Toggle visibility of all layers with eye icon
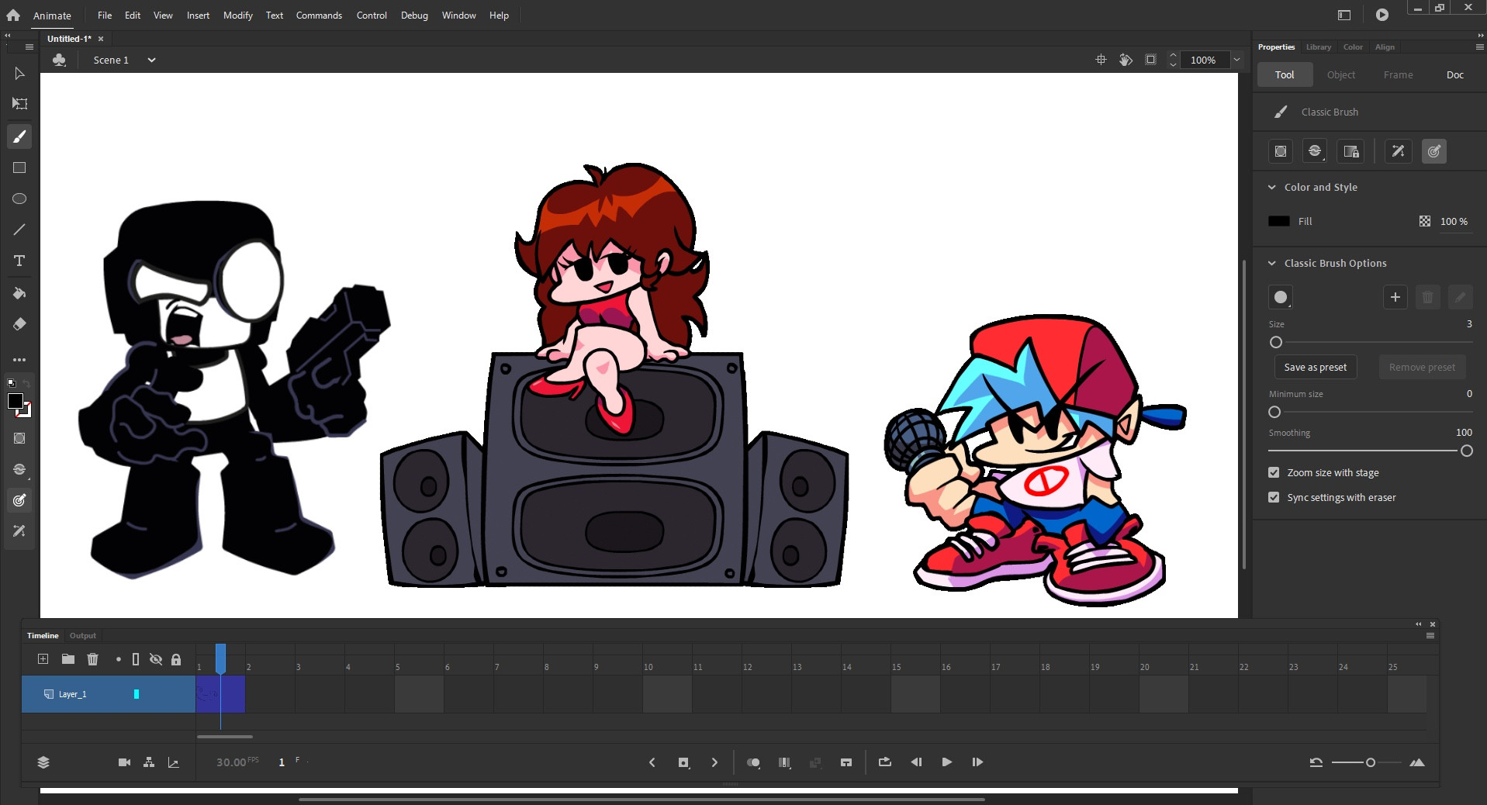1487x805 pixels. (x=156, y=659)
